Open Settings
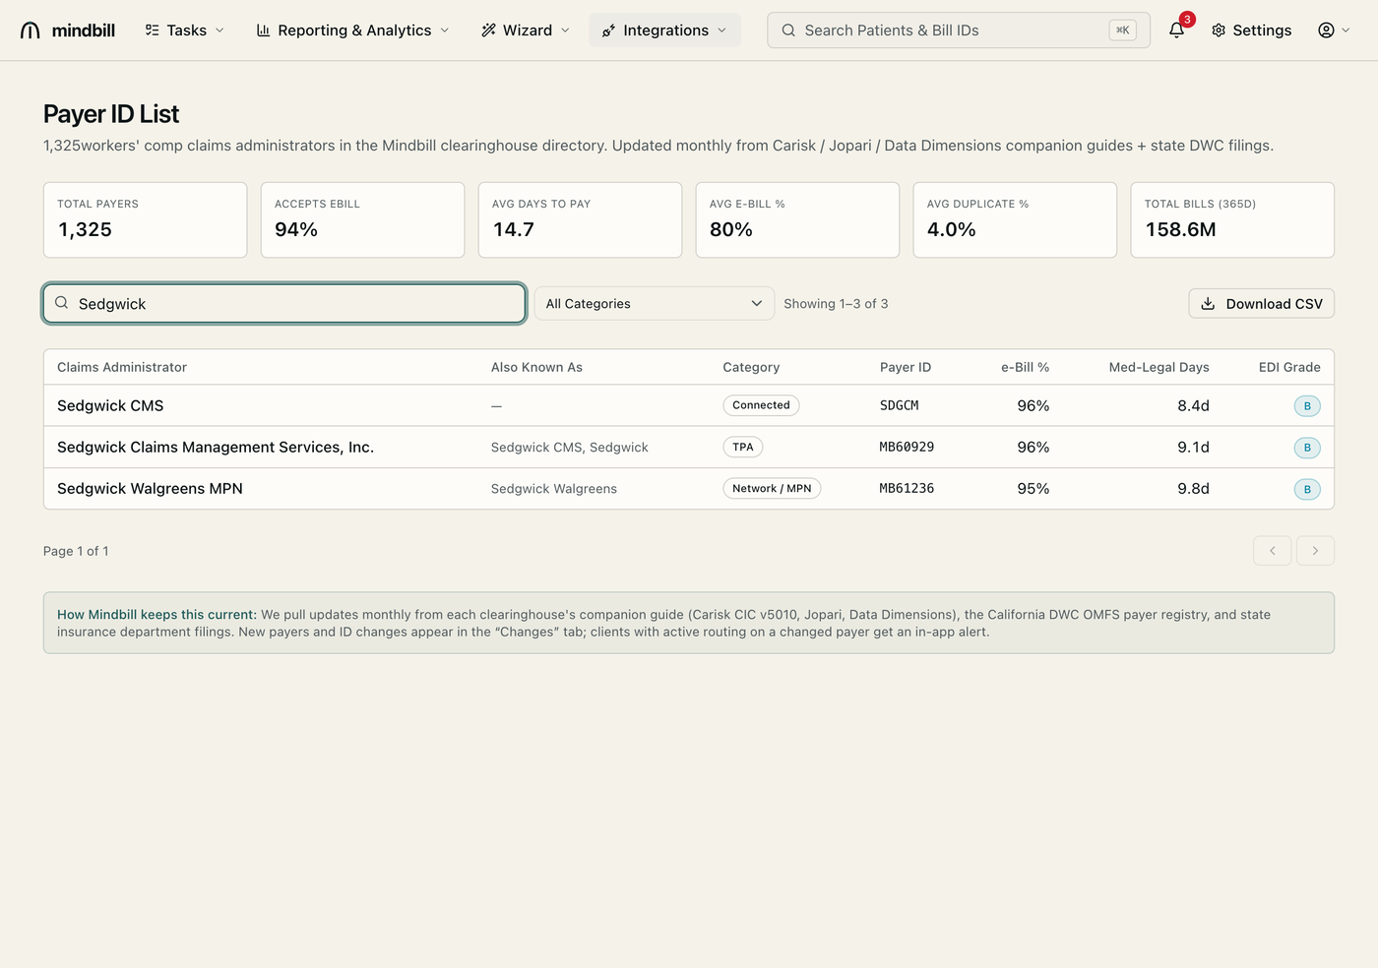The height and width of the screenshot is (968, 1378). point(1251,30)
